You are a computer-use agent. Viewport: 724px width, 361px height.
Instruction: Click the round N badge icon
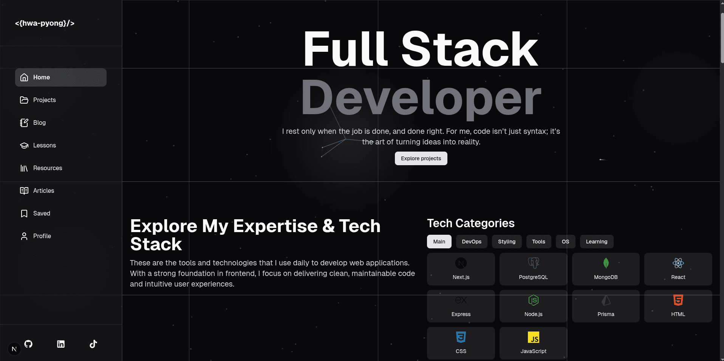pos(14,349)
